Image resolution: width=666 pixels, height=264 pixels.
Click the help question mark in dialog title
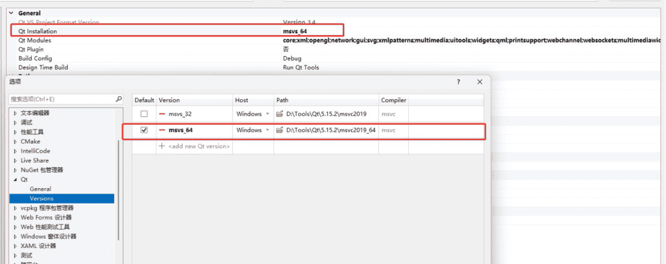pyautogui.click(x=458, y=82)
